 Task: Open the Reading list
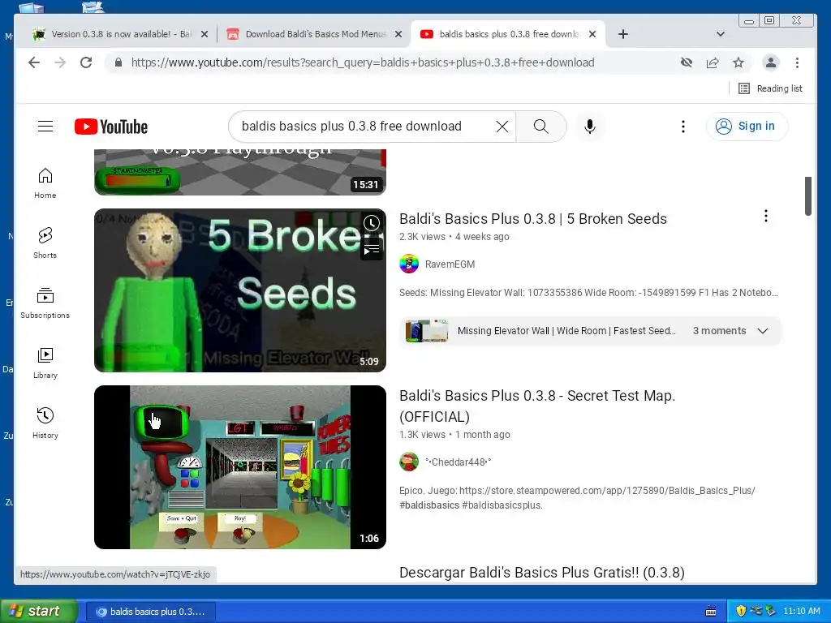(x=770, y=88)
